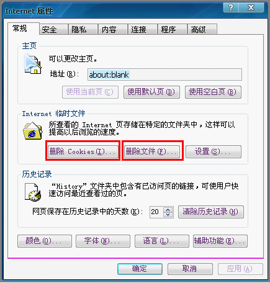Click the 使用默认页 button
Viewport: 270px width, 283px height.
(x=151, y=92)
